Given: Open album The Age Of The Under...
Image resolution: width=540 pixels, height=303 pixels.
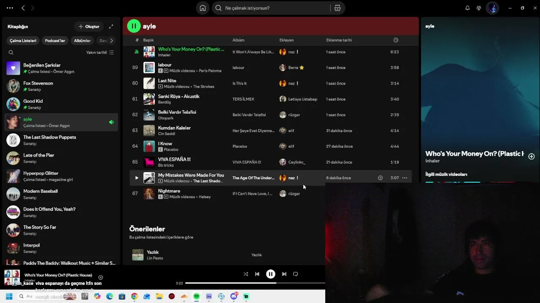Looking at the screenshot, I should click(254, 178).
